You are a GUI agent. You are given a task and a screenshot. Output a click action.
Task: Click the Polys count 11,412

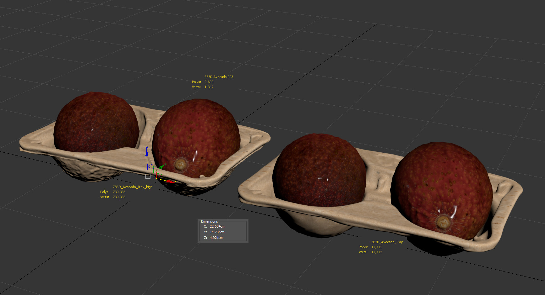click(377, 247)
